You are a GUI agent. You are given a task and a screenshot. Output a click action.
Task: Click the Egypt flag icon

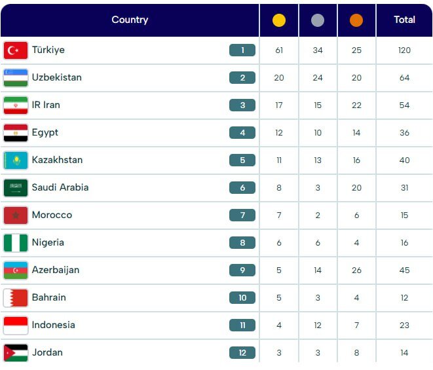point(16,133)
